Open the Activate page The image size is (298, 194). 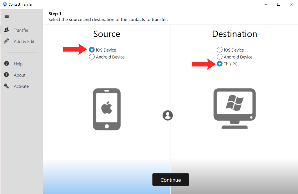21,86
